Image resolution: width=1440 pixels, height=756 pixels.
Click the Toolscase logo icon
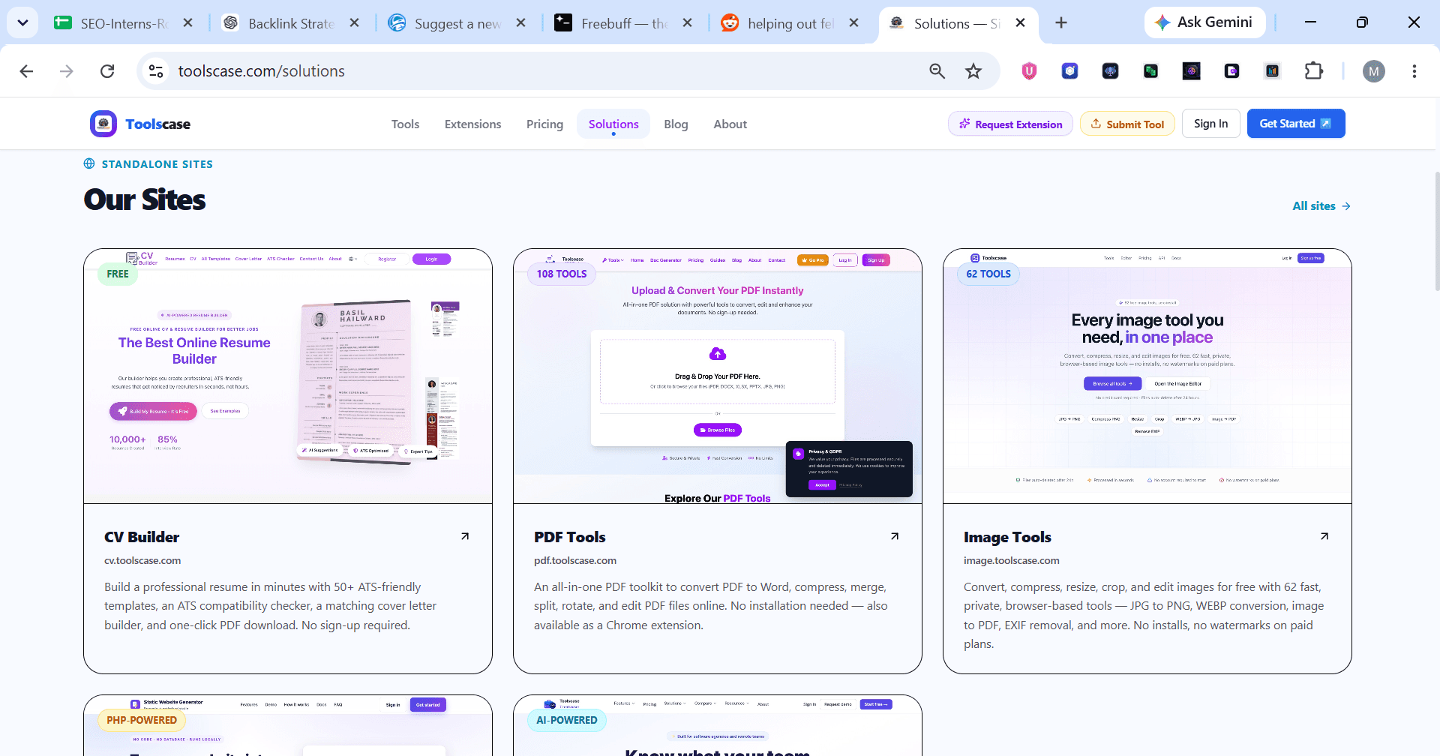(x=103, y=124)
